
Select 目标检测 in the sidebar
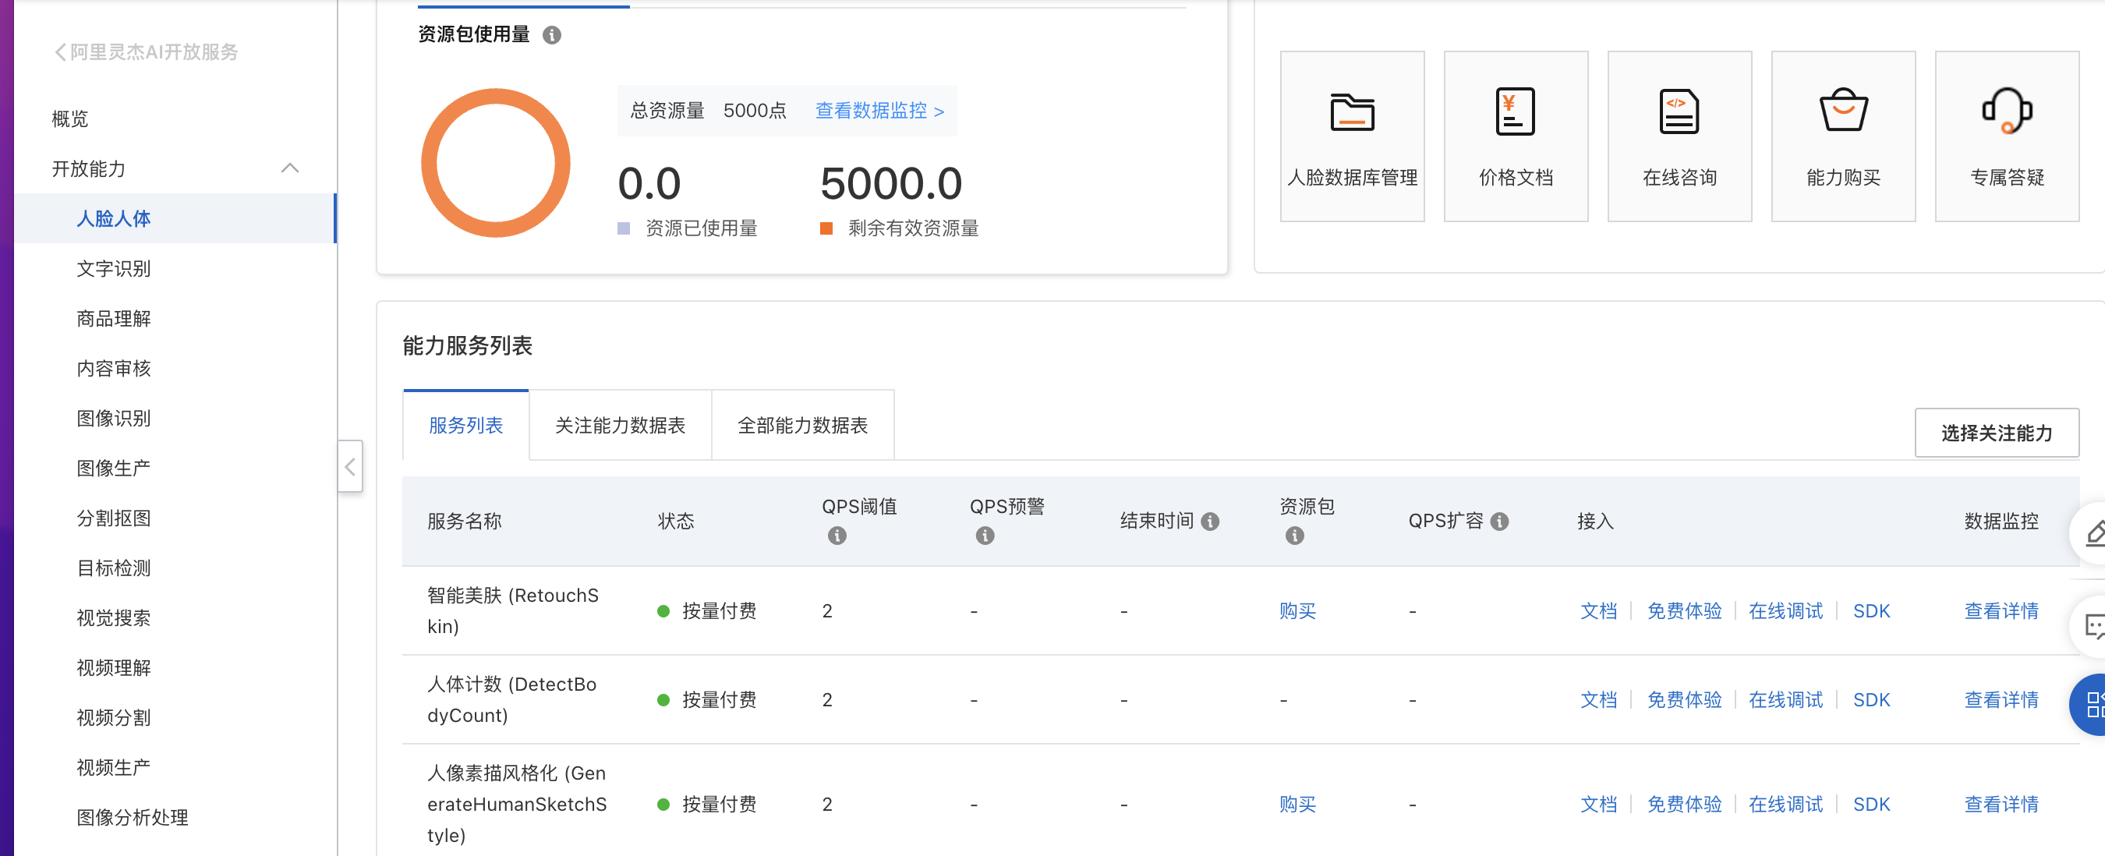point(114,568)
